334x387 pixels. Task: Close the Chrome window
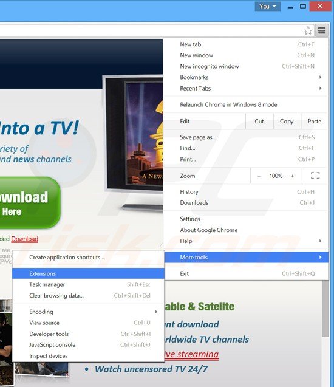click(x=320, y=7)
